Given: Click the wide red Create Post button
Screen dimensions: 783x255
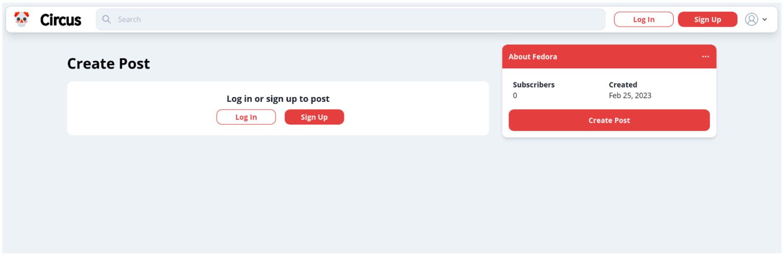Looking at the screenshot, I should pyautogui.click(x=609, y=120).
